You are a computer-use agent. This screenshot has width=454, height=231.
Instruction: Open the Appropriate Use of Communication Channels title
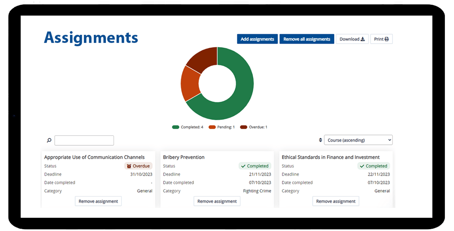95,157
